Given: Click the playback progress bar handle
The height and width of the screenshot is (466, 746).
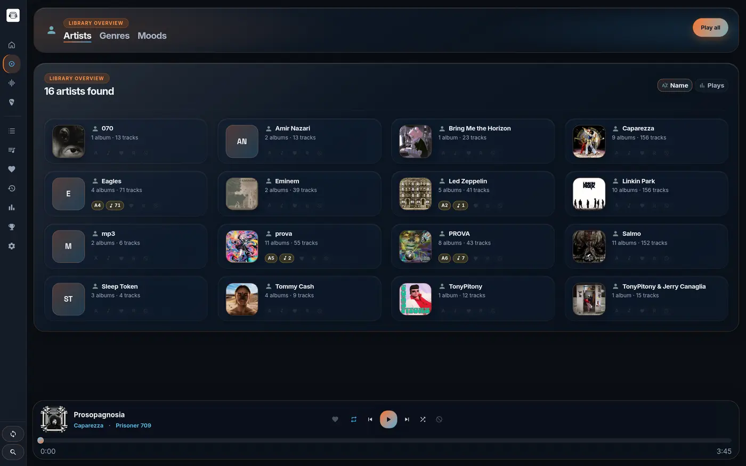Looking at the screenshot, I should 40,440.
